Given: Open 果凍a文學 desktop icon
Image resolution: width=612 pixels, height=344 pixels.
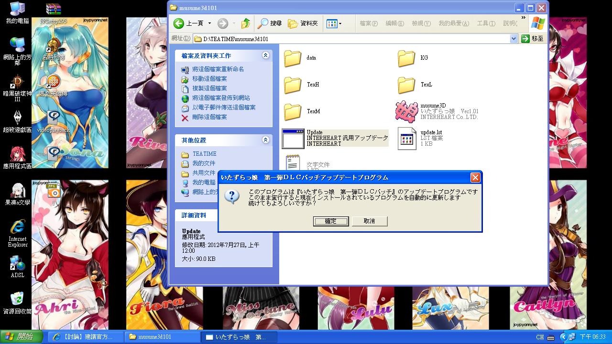Looking at the screenshot, I should click(x=17, y=194).
